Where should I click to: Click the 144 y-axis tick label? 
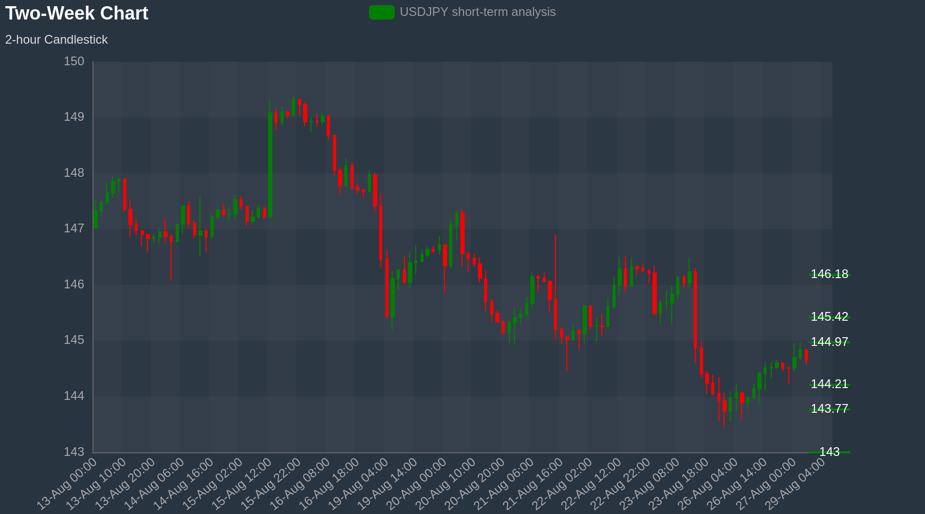74,396
